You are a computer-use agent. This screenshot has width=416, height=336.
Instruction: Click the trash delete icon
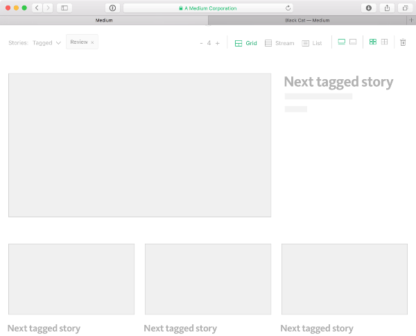(x=403, y=42)
